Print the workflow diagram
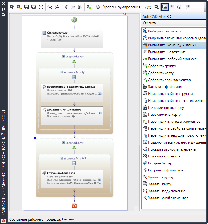This screenshot has height=224, width=208. pos(41,7)
